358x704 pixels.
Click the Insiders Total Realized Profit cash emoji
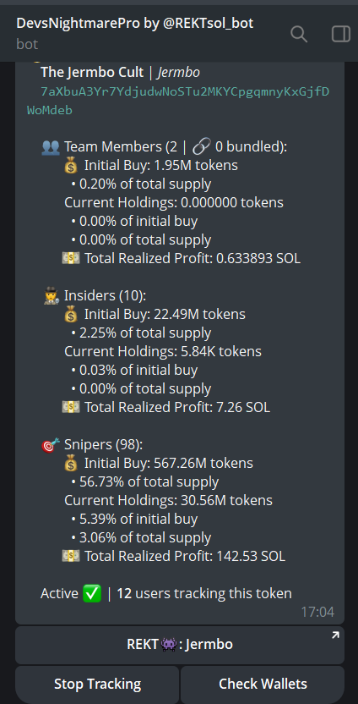pos(71,407)
